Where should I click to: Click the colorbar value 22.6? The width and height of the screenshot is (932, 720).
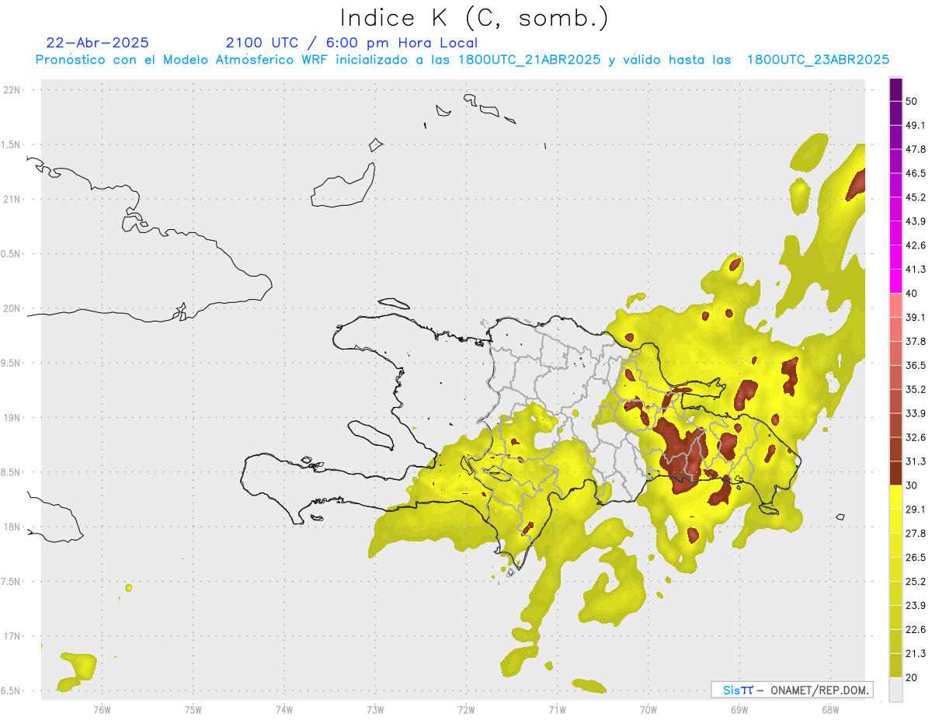pyautogui.click(x=916, y=630)
